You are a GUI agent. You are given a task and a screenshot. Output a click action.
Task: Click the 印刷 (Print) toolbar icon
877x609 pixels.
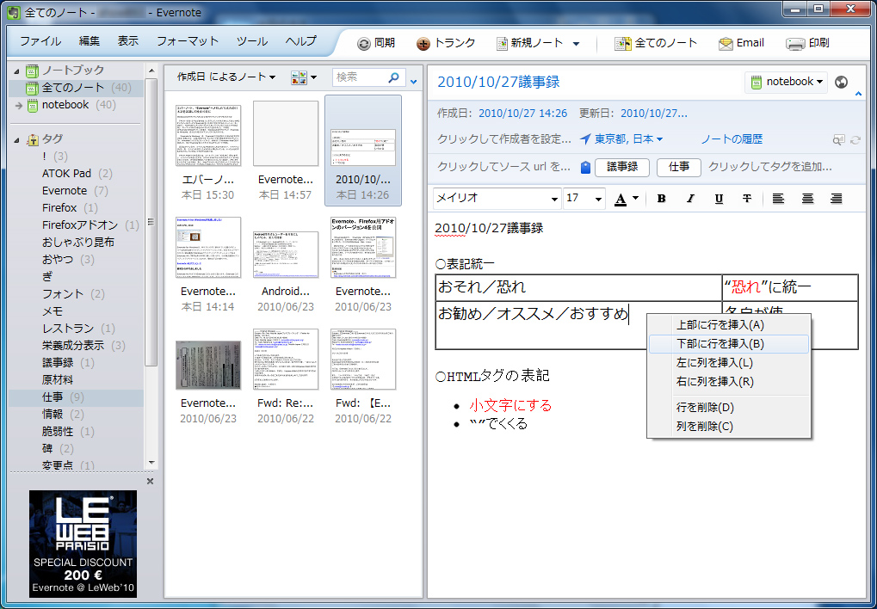pyautogui.click(x=807, y=42)
